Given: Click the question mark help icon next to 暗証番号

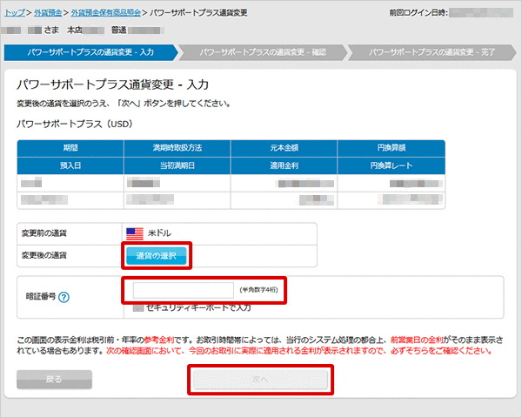Looking at the screenshot, I should (64, 297).
